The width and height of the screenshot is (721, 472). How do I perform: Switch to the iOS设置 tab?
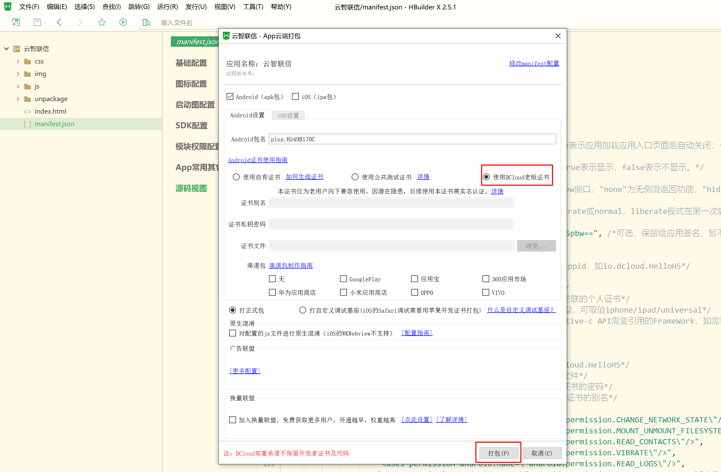288,115
